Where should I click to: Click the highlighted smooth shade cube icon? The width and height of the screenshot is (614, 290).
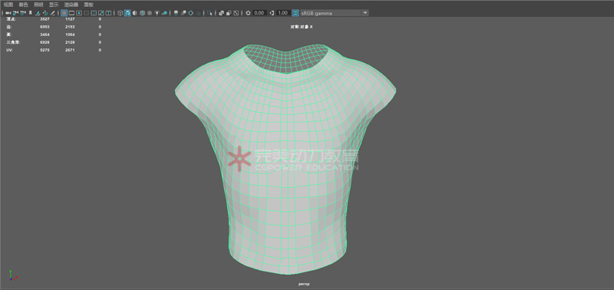[127, 13]
